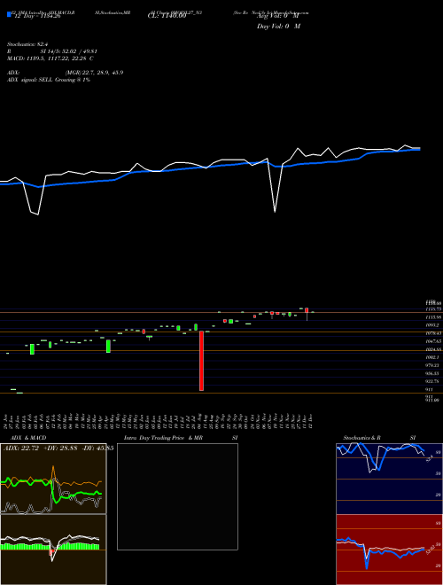443x585 pixels.
Task: Click the 'MACD: 1139.5, 1117.22, 22.28 C' line
Action: (x=50, y=58)
